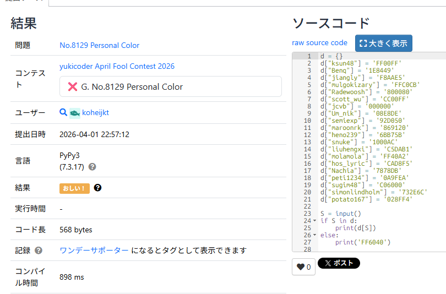This screenshot has width=446, height=294.
Task: Click the heart like button with 0
Action: pyautogui.click(x=303, y=266)
